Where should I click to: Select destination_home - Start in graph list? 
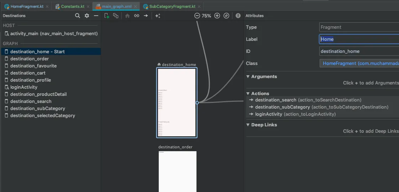(x=51, y=52)
